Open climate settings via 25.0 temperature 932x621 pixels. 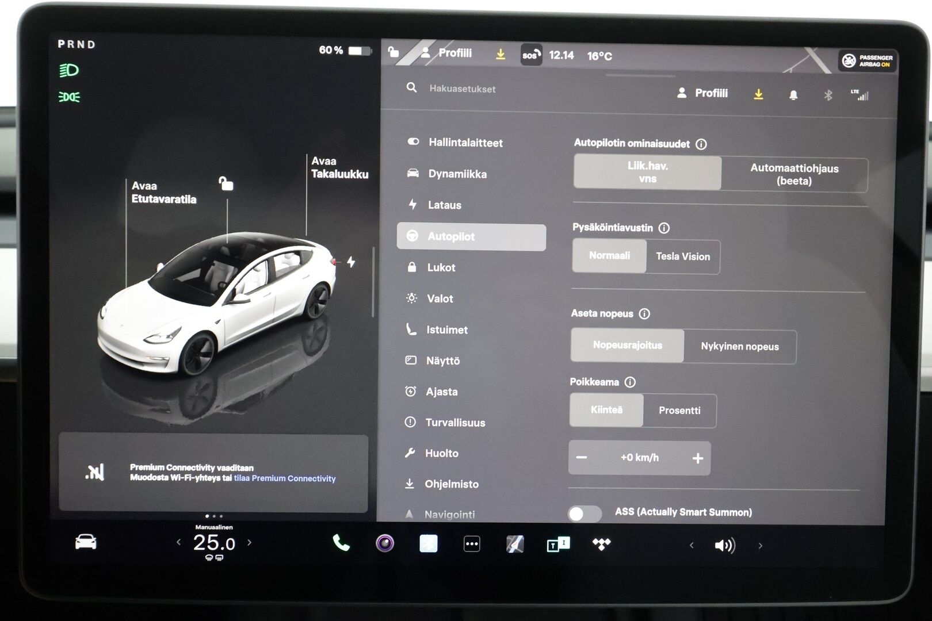pos(214,543)
